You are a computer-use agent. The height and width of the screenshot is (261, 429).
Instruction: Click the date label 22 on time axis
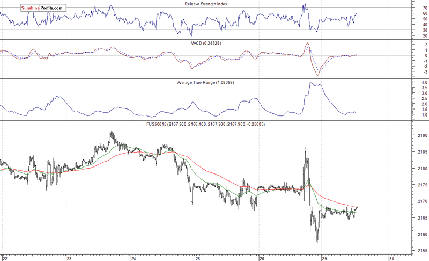(5, 258)
